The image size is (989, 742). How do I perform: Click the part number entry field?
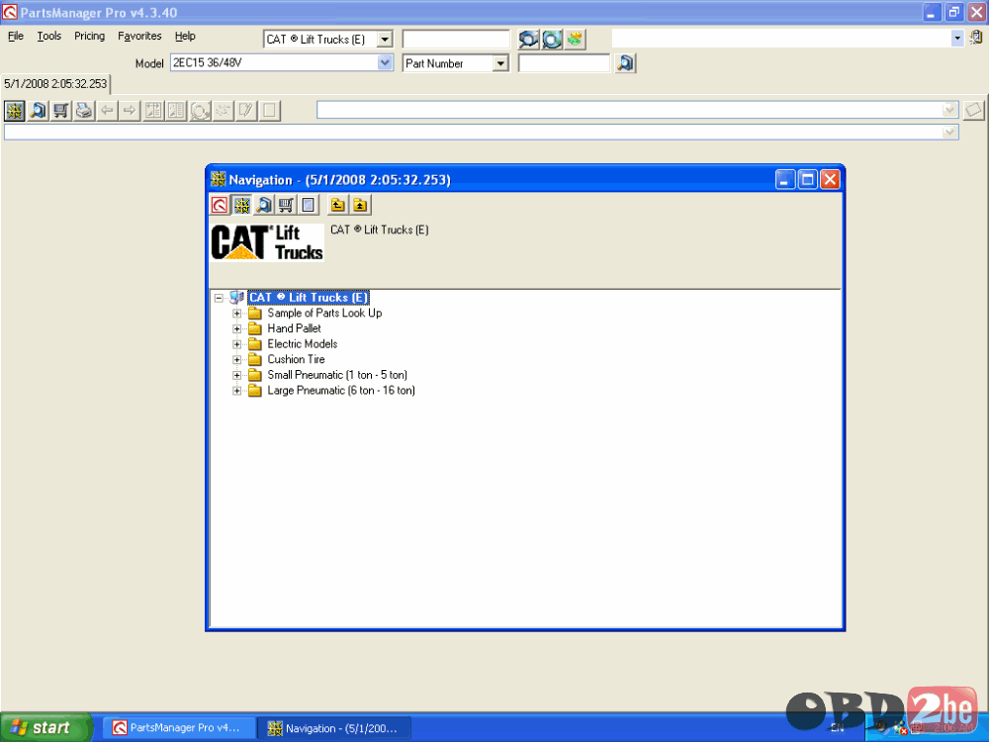pos(564,63)
